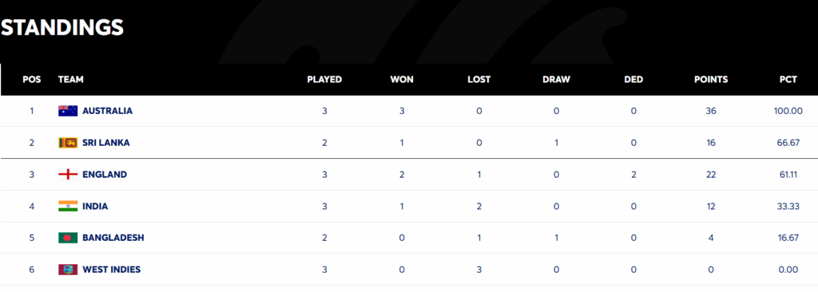The width and height of the screenshot is (818, 292).
Task: Click the PCT column header
Action: point(788,80)
